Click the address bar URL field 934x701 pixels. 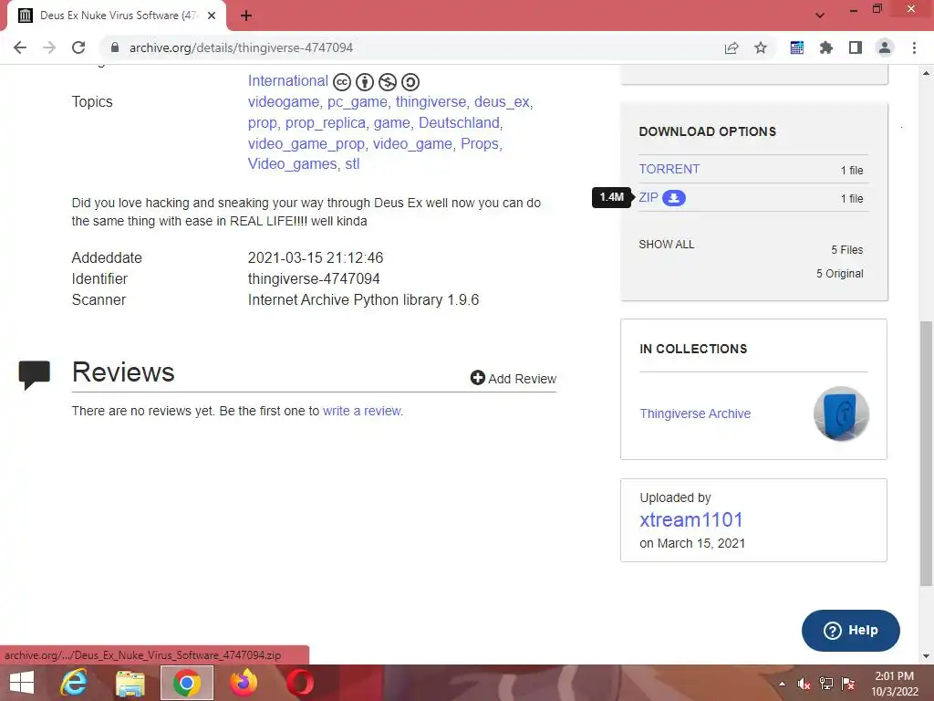[x=411, y=47]
